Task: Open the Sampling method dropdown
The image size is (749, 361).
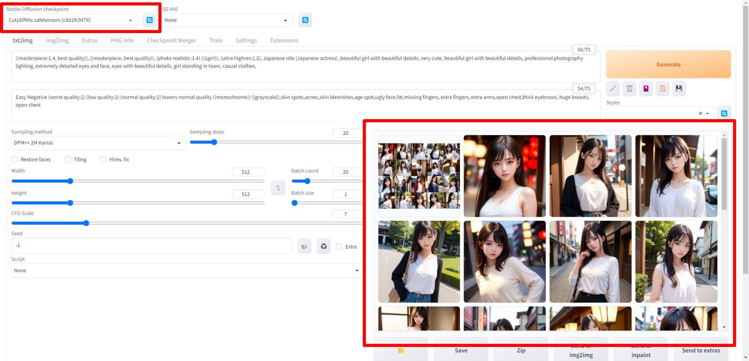Action: (98, 143)
